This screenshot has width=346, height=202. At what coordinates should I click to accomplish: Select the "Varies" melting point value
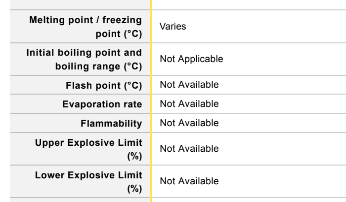click(x=173, y=27)
